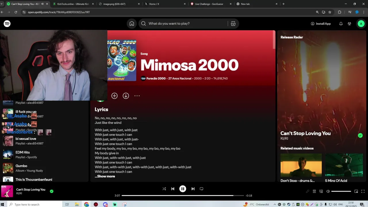Open the Chrome extensions menu
This screenshot has width=368, height=207.
[340, 12]
